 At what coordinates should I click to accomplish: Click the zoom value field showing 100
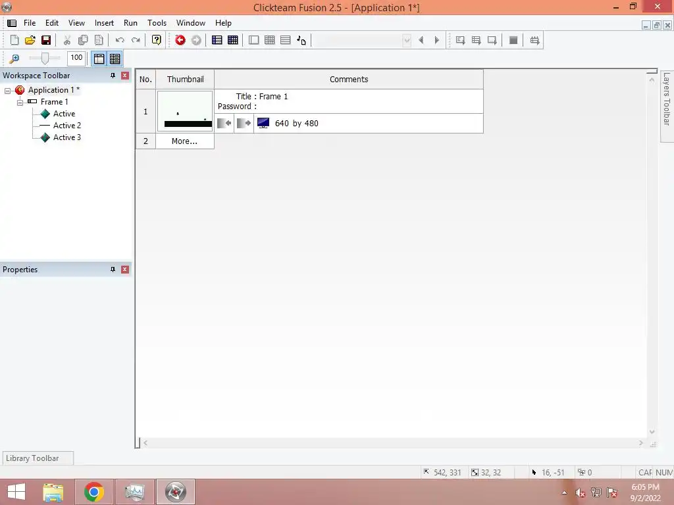[76, 58]
